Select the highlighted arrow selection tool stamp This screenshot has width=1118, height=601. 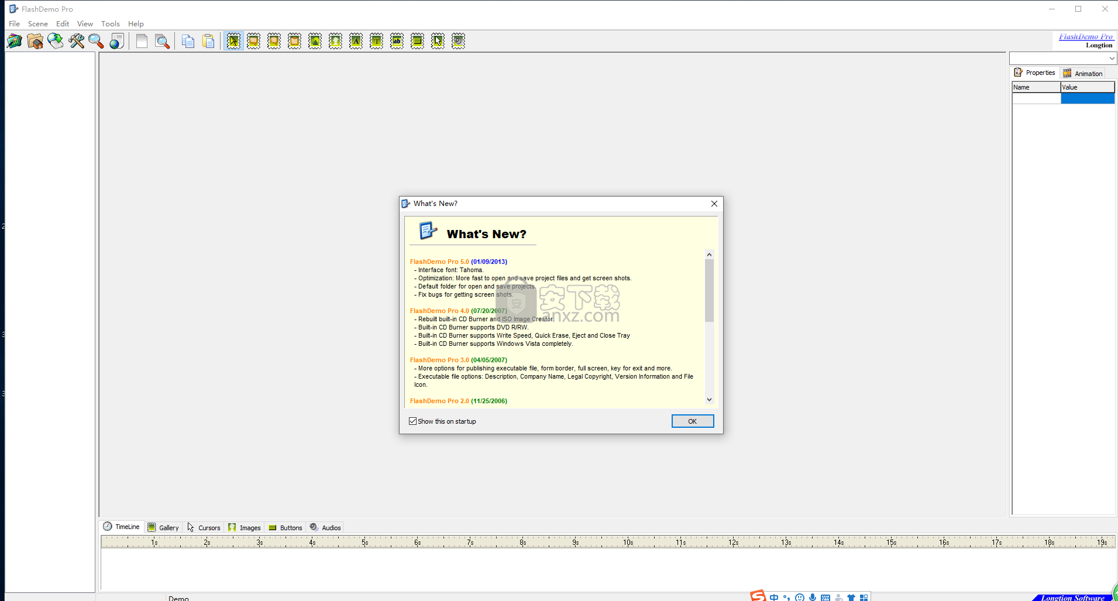233,41
